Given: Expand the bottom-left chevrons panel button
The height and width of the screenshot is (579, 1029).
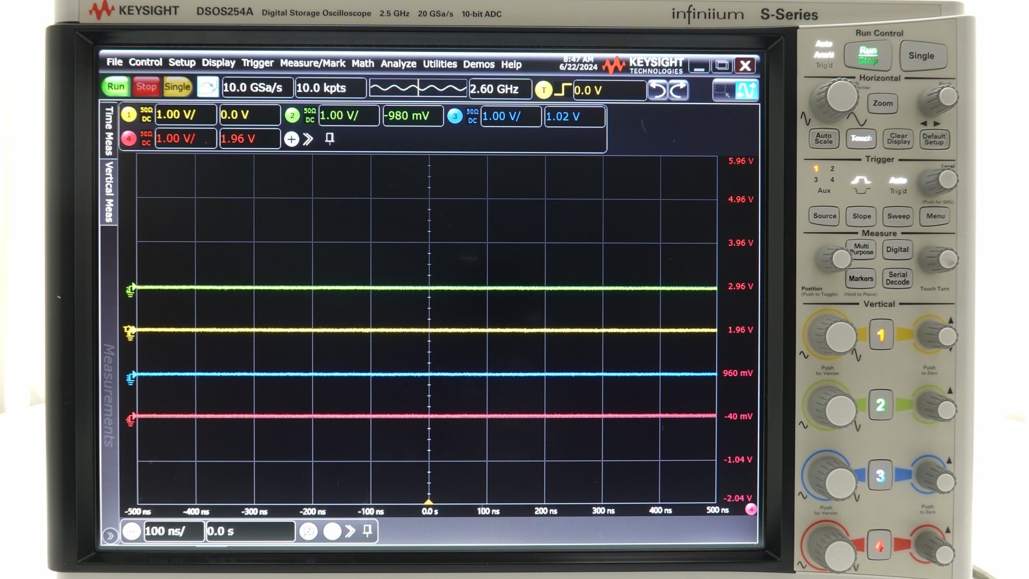Looking at the screenshot, I should pos(110,535).
